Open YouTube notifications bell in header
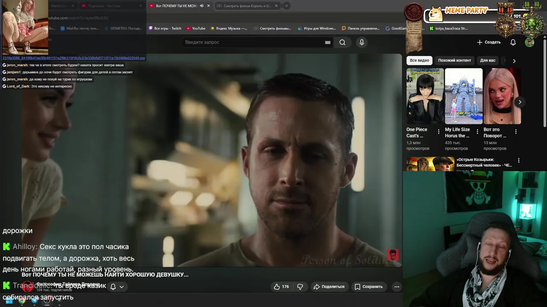 (513, 42)
